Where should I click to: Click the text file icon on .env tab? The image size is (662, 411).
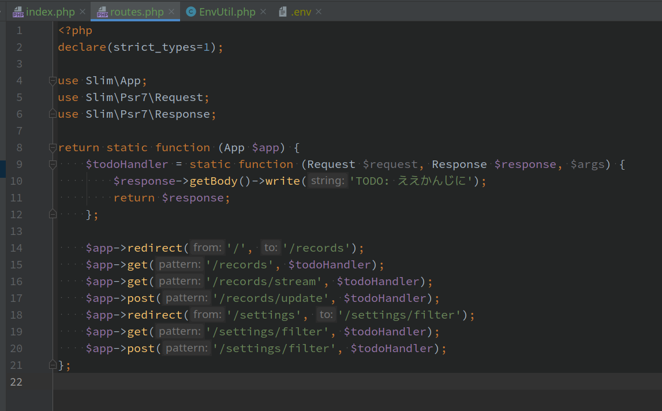click(x=283, y=12)
